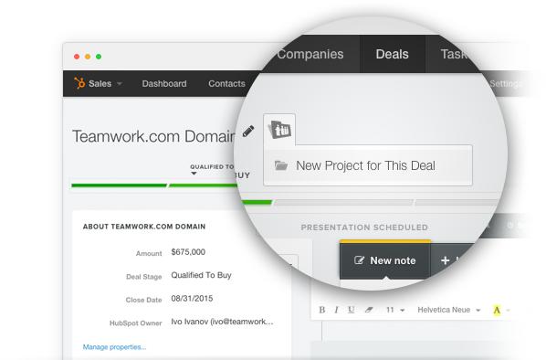Image resolution: width=546 pixels, height=360 pixels.
Task: Choose New Project for This Deal
Action: 368,165
